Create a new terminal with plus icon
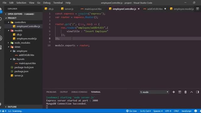The width and height of the screenshot is (201, 113). point(174,92)
